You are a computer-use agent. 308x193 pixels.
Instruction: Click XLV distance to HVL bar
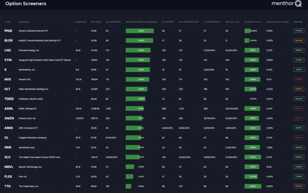point(253,157)
